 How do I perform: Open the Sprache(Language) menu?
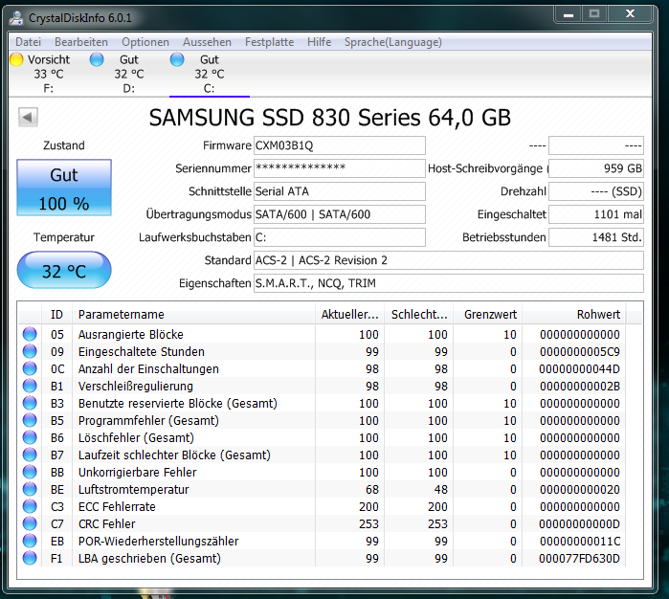point(393,42)
